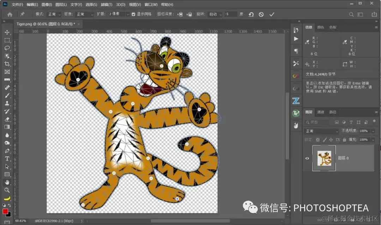Cancel puppet warp with the circle-slash icon
This screenshot has width=381, height=225.
pyautogui.click(x=261, y=14)
